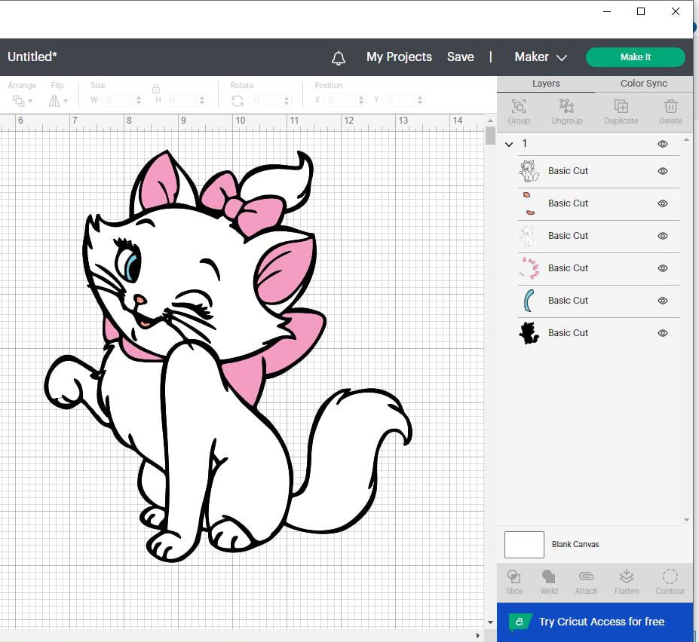Image resolution: width=699 pixels, height=642 pixels.
Task: Hide the pink pieces Basic Cut layer
Action: coord(663,268)
